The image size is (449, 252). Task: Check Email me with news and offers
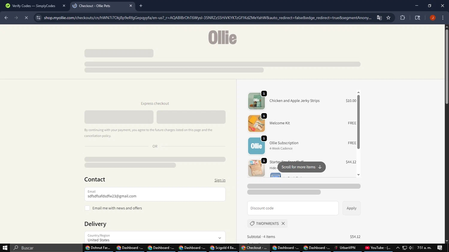(x=87, y=208)
